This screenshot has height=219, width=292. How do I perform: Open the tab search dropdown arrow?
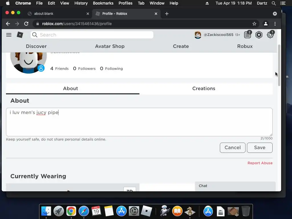(275, 14)
